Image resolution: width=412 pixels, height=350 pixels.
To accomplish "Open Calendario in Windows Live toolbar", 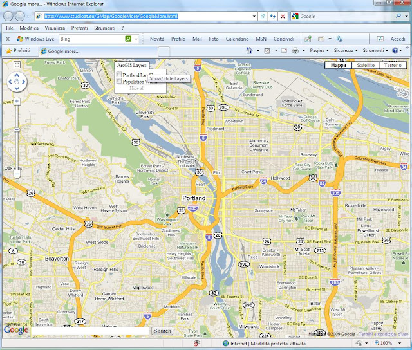I will pos(237,39).
